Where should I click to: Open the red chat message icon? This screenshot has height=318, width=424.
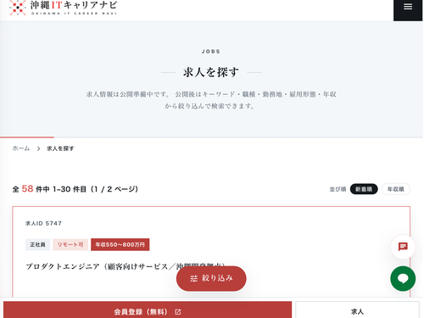click(403, 247)
